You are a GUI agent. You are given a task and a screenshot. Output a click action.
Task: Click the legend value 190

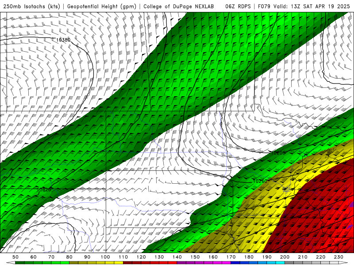point(267,257)
